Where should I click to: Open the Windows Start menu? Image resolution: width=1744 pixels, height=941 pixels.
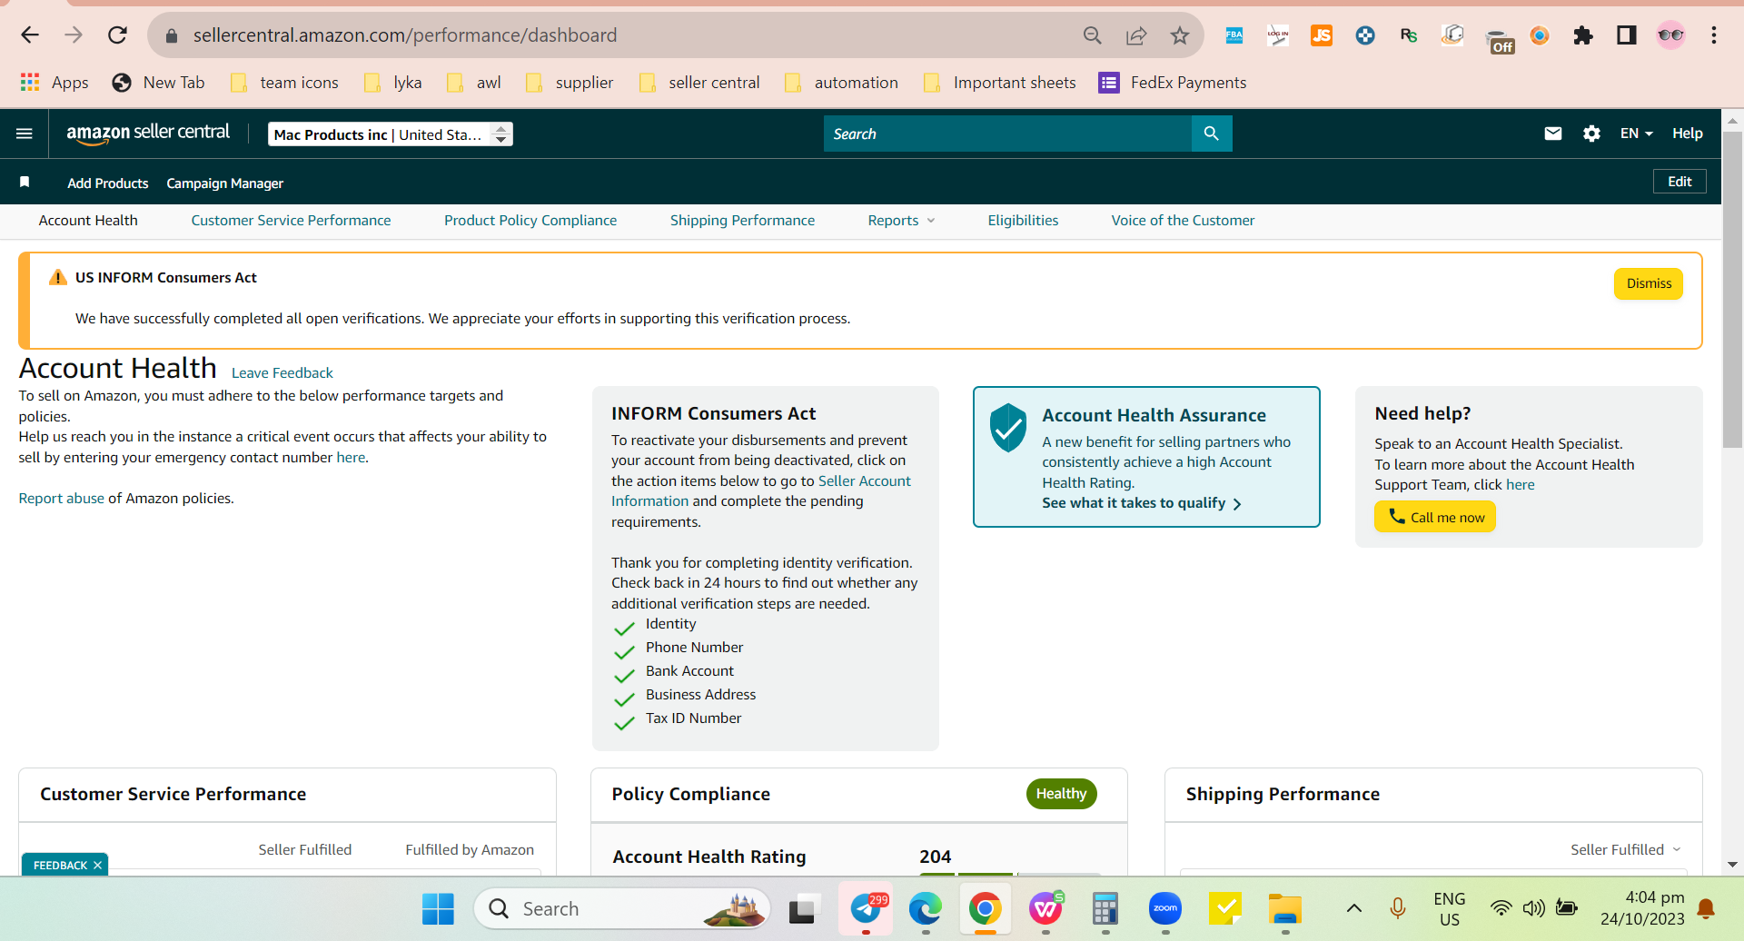point(438,908)
